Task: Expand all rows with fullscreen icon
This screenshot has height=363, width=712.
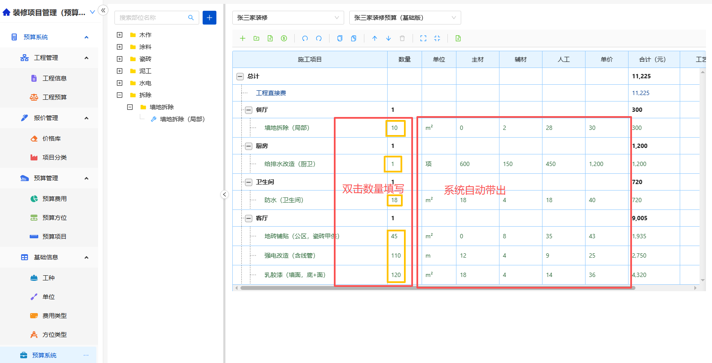Action: (423, 38)
